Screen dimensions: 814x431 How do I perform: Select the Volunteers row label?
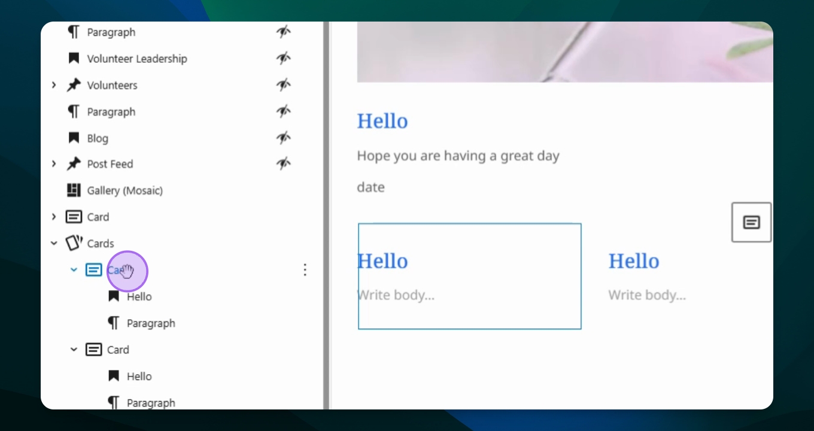pyautogui.click(x=112, y=85)
